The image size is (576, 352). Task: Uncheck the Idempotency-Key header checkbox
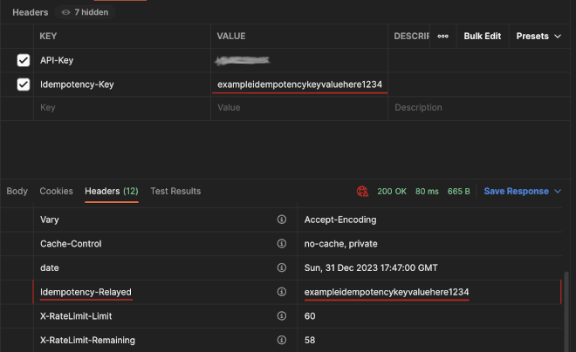[24, 85]
